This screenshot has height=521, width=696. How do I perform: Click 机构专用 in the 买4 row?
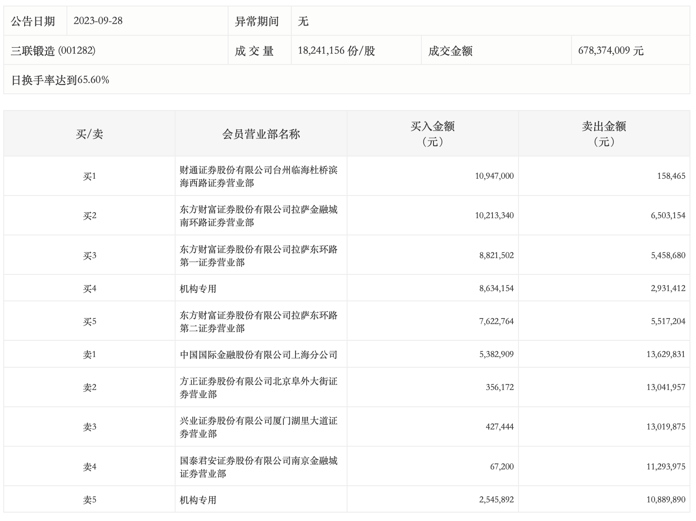click(x=198, y=288)
